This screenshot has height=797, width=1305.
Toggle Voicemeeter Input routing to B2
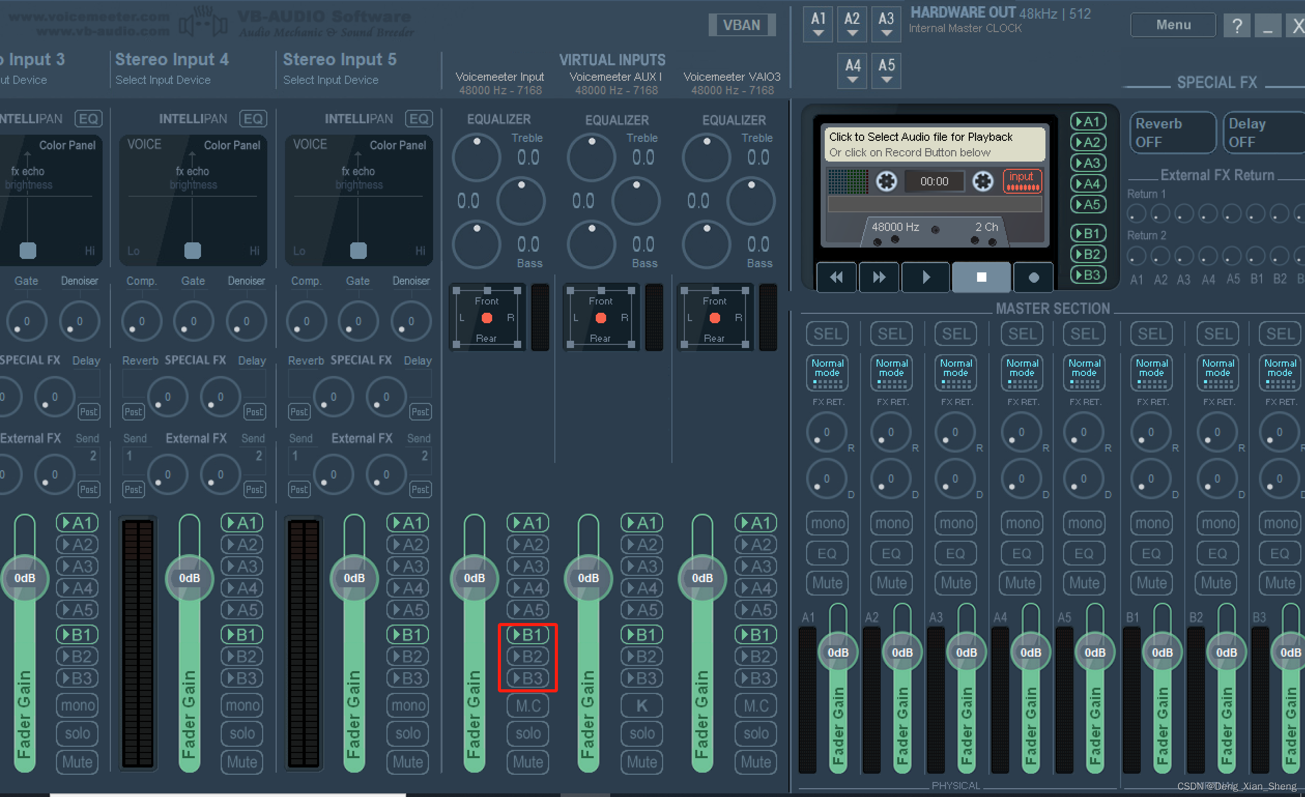point(527,657)
